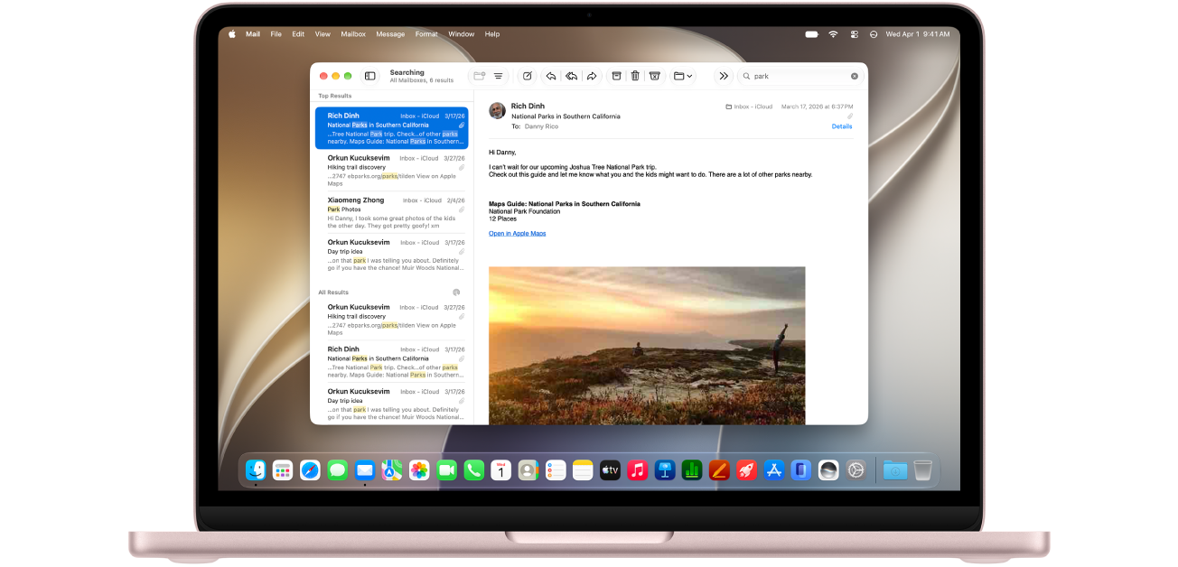Open the View menu
This screenshot has width=1178, height=567.
pos(323,34)
